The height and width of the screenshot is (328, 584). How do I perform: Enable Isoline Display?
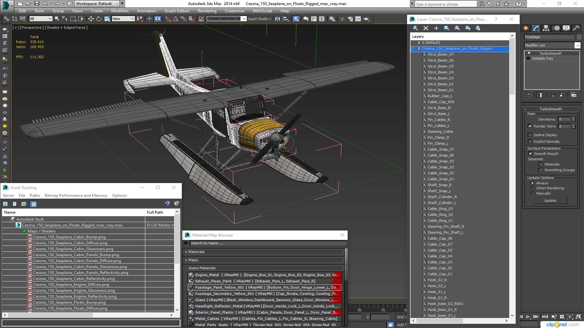(530, 135)
